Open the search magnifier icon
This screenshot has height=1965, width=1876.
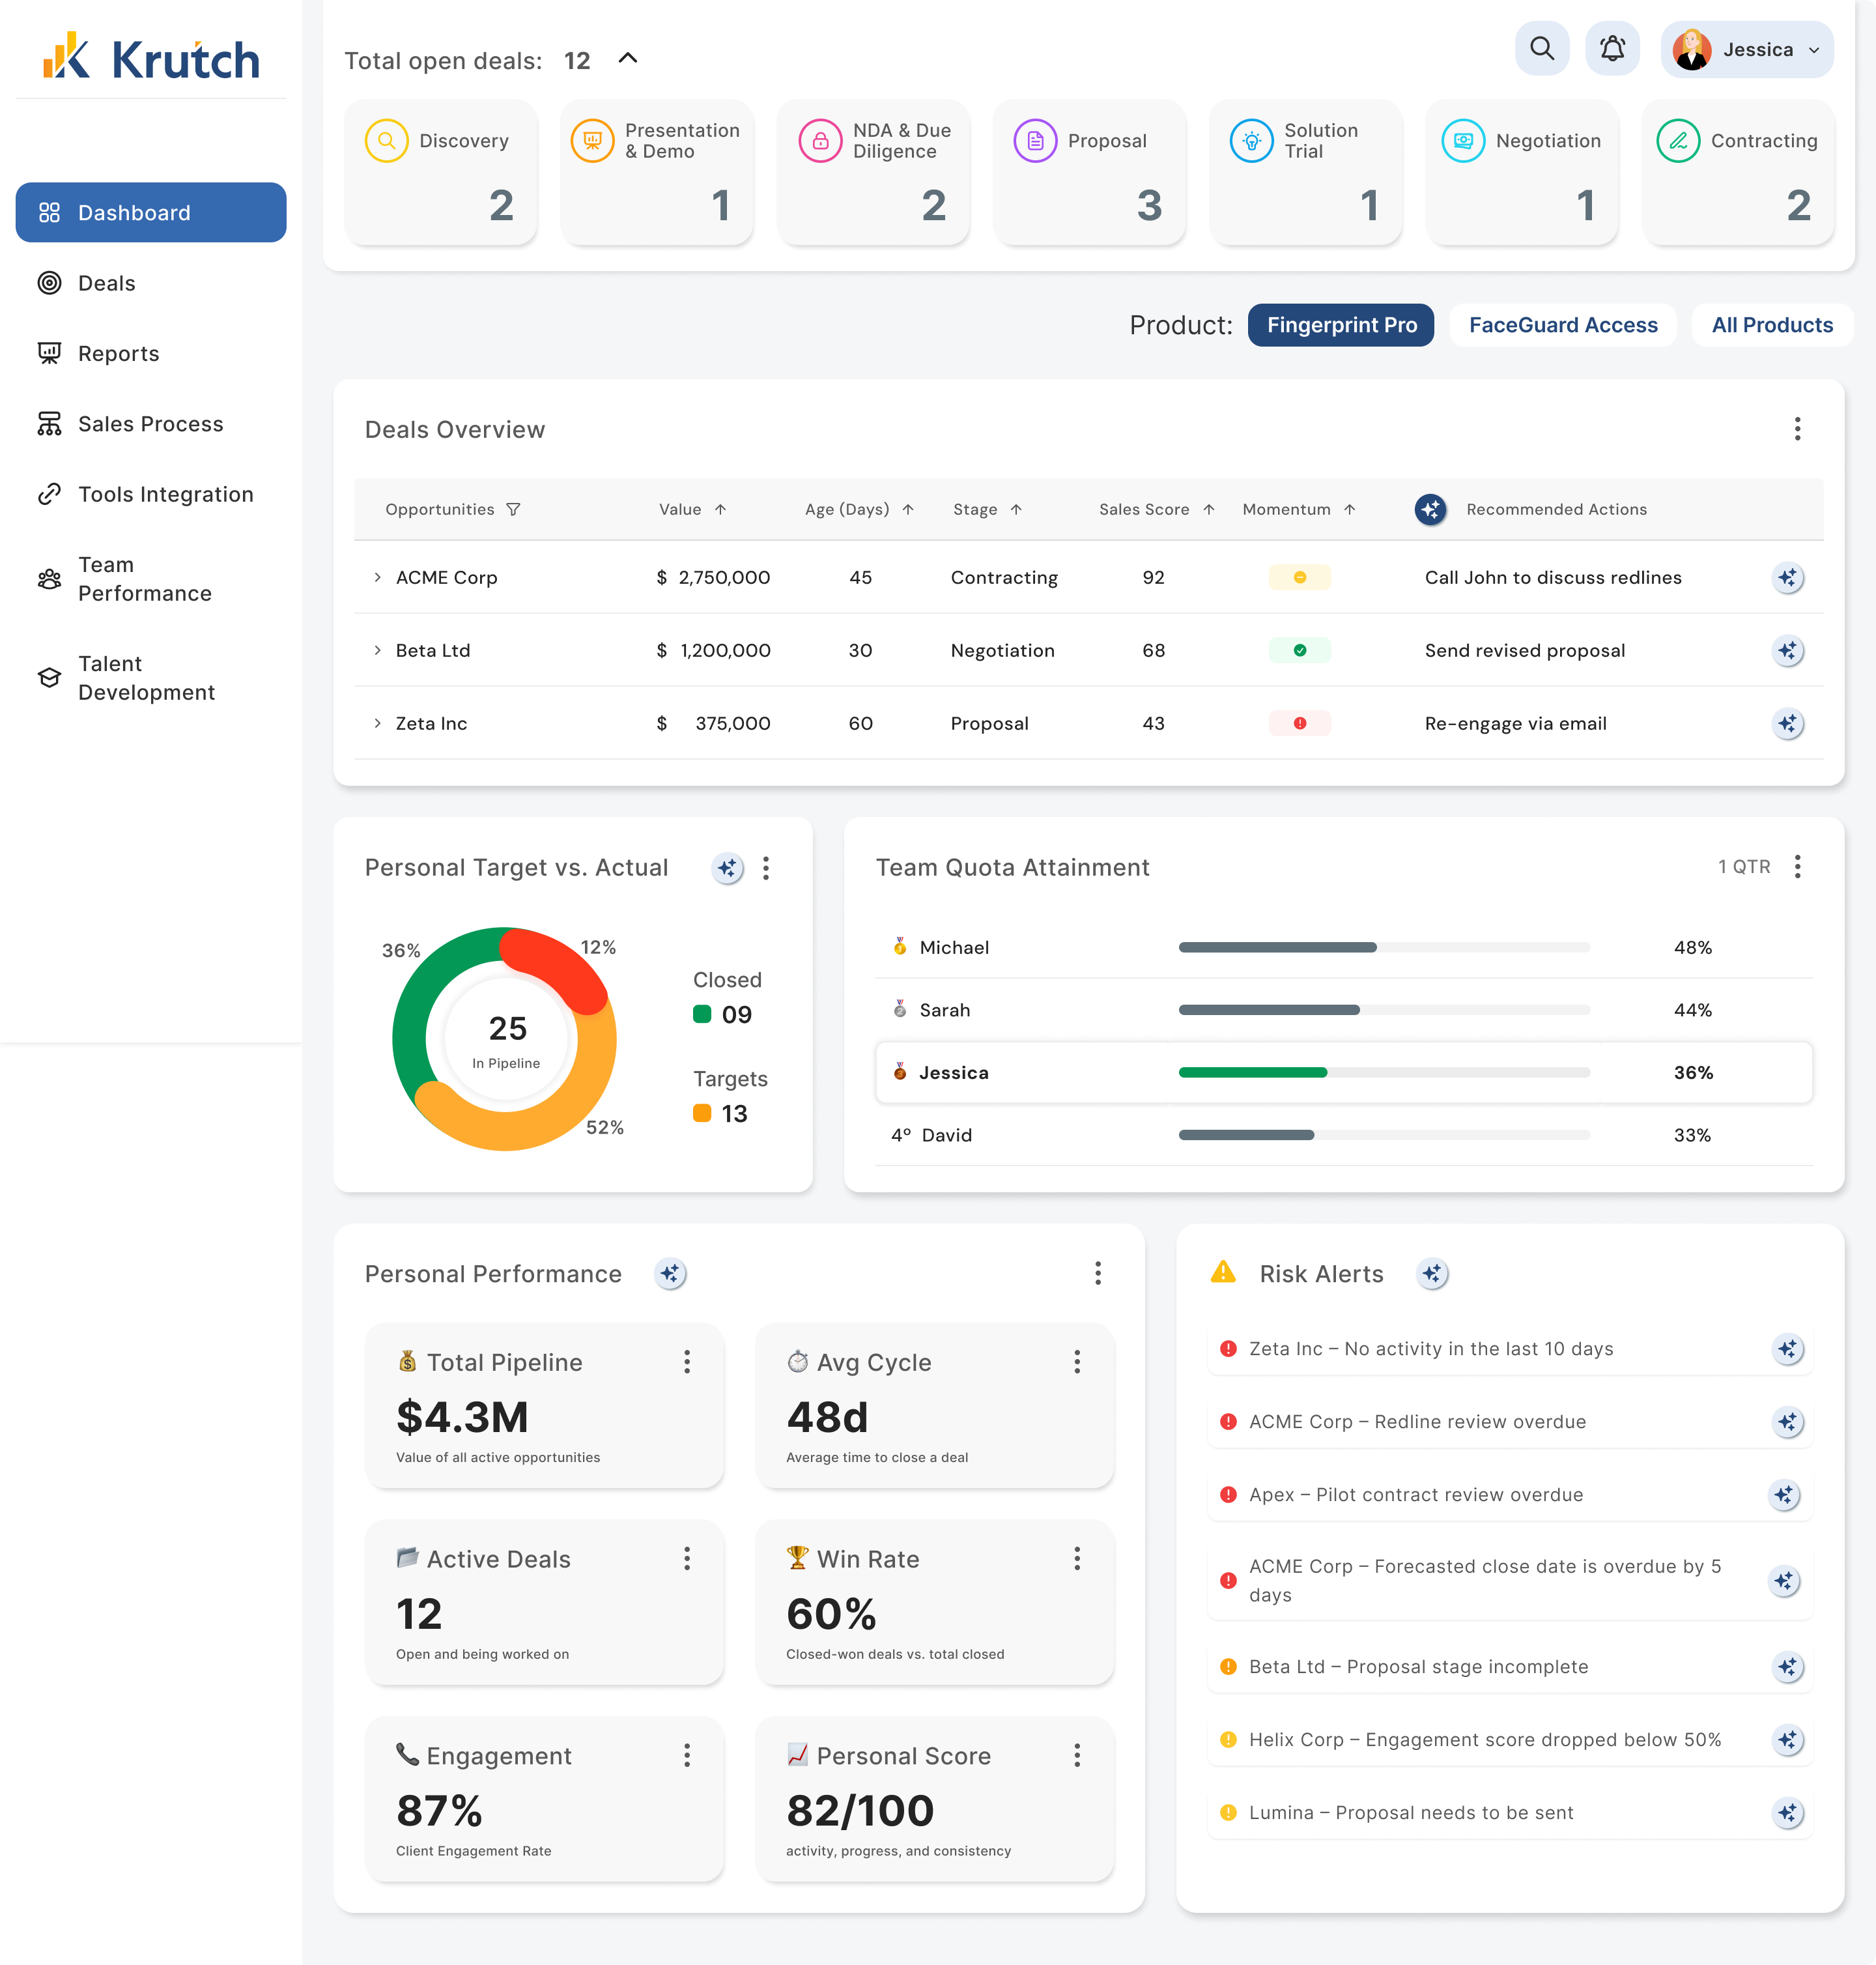coord(1541,49)
